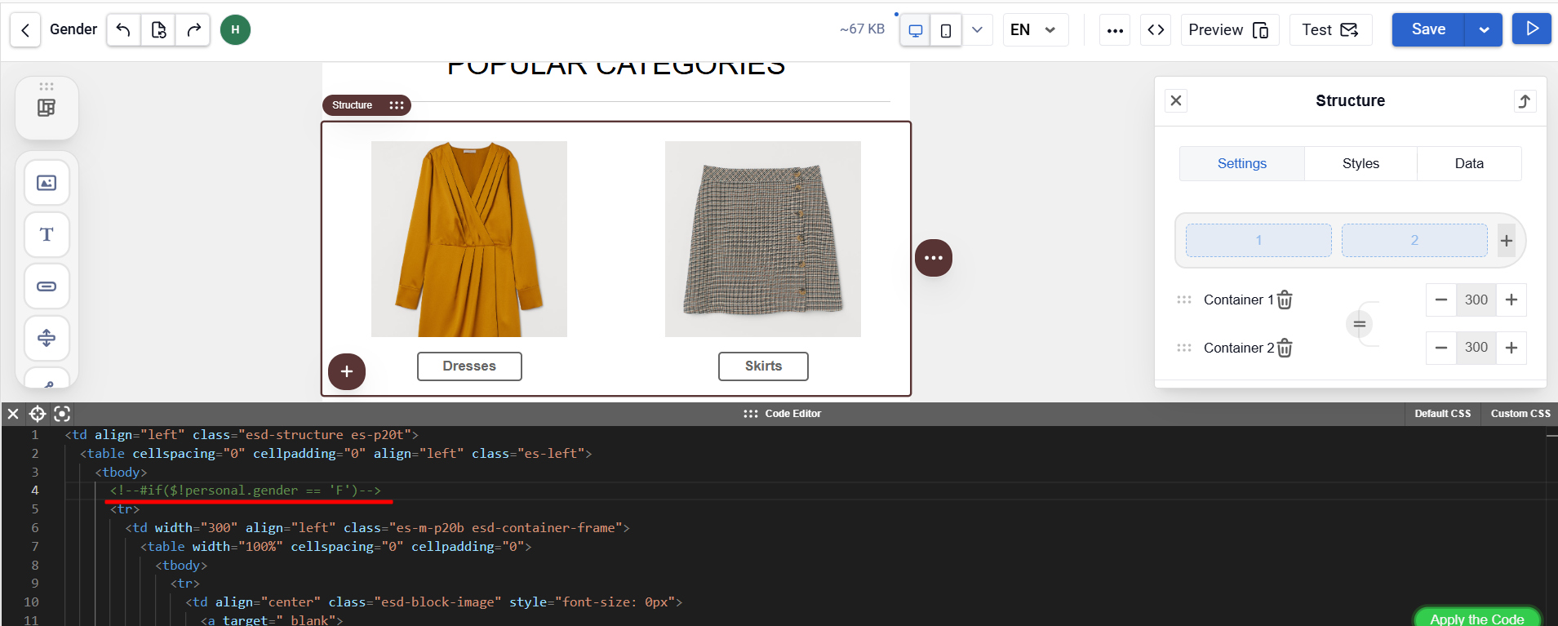
Task: Click the redo arrow in the top toolbar
Action: [193, 30]
